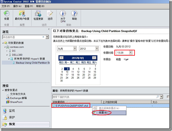The height and width of the screenshot is (131, 172).
Task: Open the recovery time 13:28 dropdown
Action: 131,53
